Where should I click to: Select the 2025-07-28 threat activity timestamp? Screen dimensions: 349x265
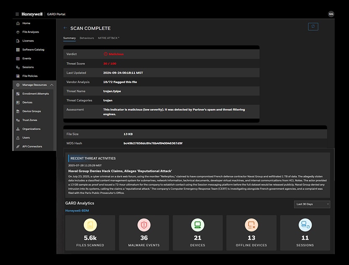pyautogui.click(x=85, y=166)
